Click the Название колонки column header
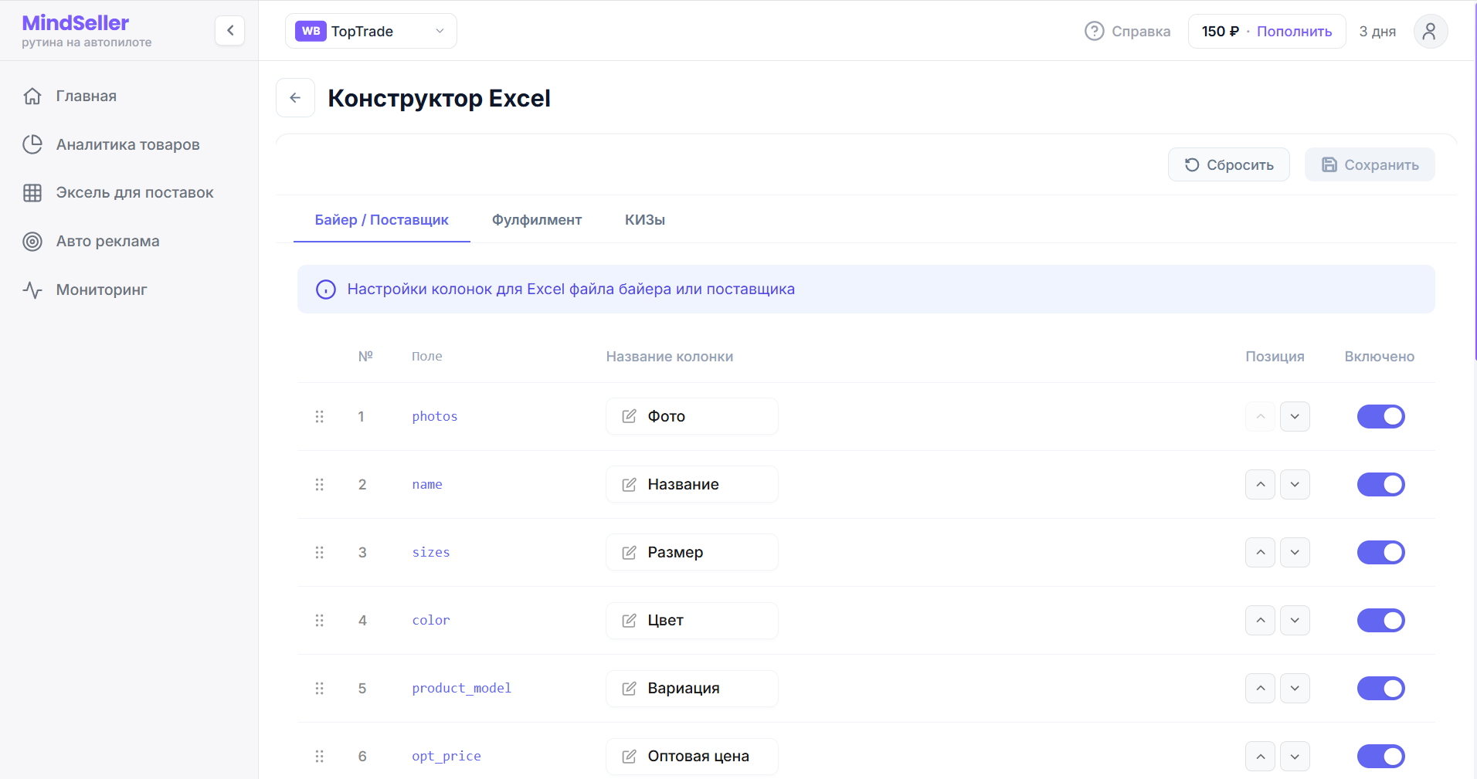 click(670, 357)
